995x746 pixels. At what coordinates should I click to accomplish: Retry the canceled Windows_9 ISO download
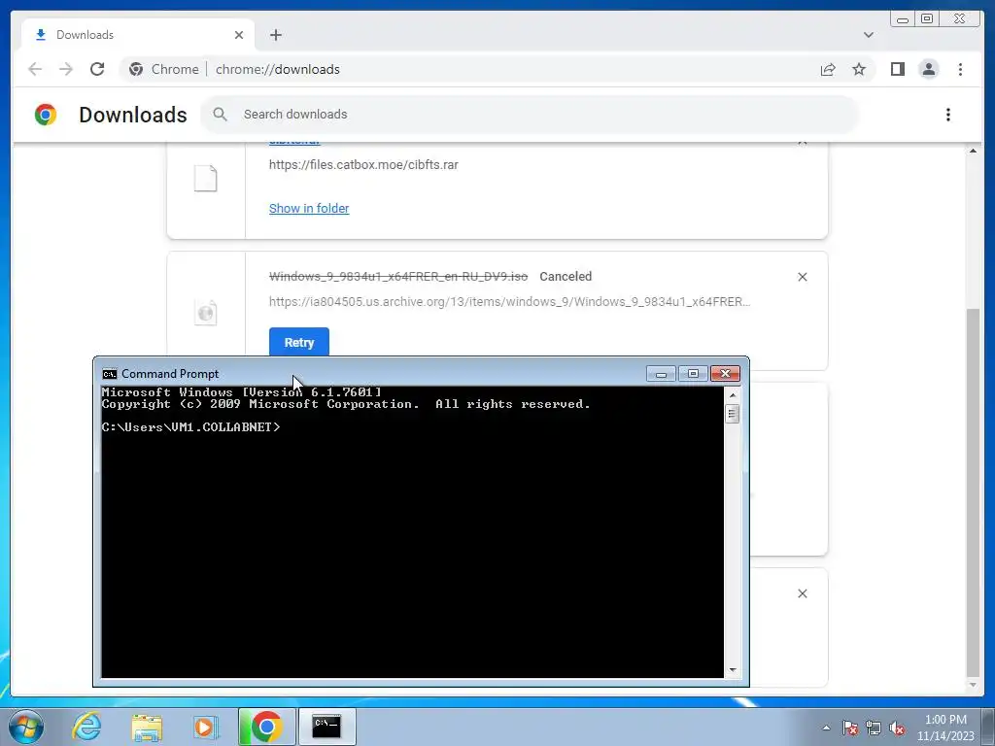pyautogui.click(x=299, y=343)
